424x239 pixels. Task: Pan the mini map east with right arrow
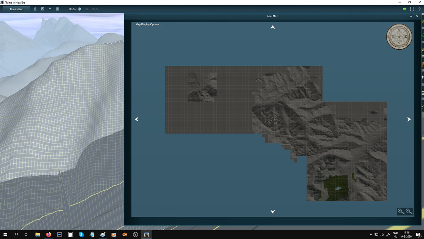coord(409,119)
